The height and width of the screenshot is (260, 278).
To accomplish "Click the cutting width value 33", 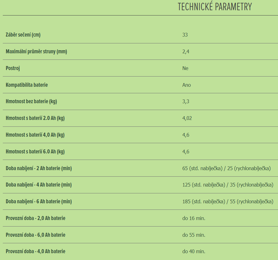I will point(185,35).
